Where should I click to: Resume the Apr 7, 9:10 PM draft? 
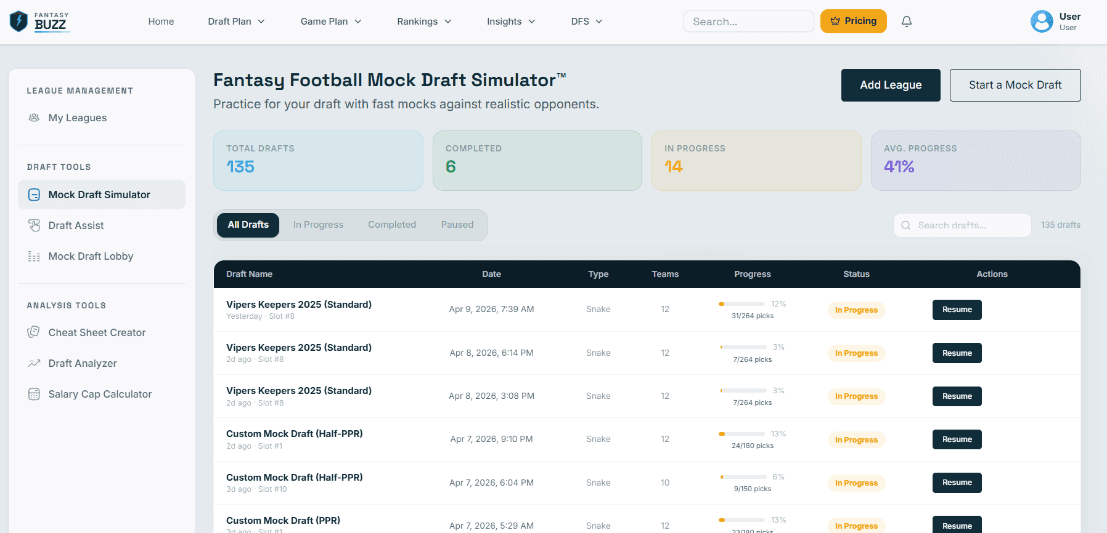957,439
